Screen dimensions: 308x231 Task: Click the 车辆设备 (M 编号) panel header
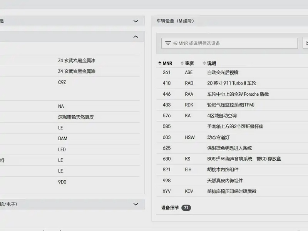tap(175, 22)
